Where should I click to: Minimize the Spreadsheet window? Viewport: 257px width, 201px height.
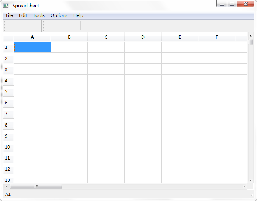click(x=222, y=4)
